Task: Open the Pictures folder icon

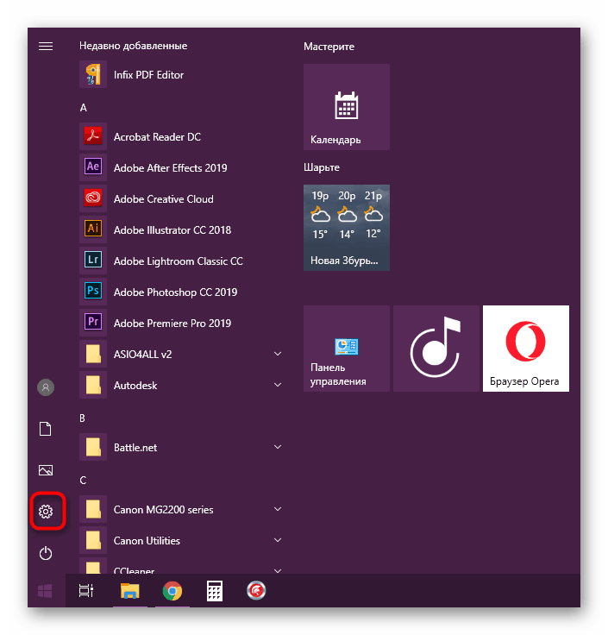Action: (x=46, y=470)
